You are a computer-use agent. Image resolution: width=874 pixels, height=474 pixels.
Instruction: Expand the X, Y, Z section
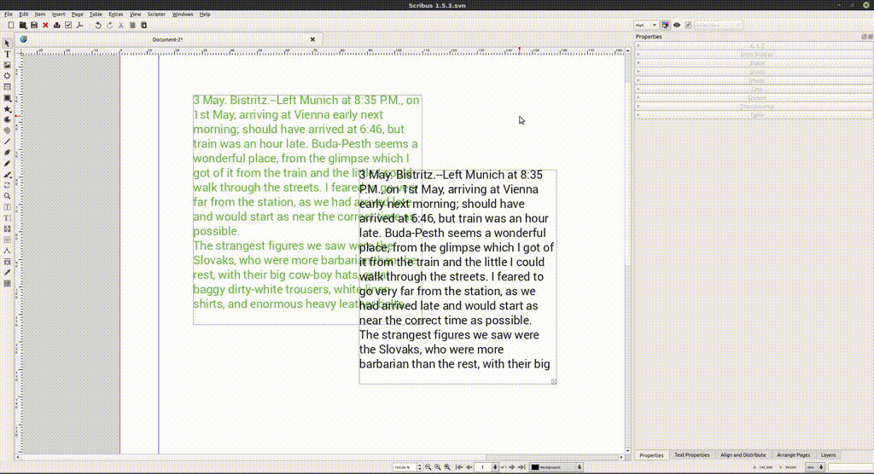[x=756, y=46]
